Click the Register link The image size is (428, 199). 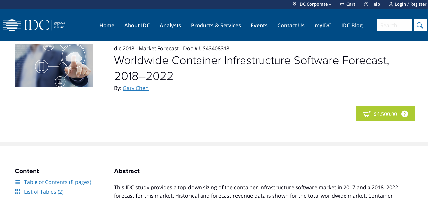(418, 4)
